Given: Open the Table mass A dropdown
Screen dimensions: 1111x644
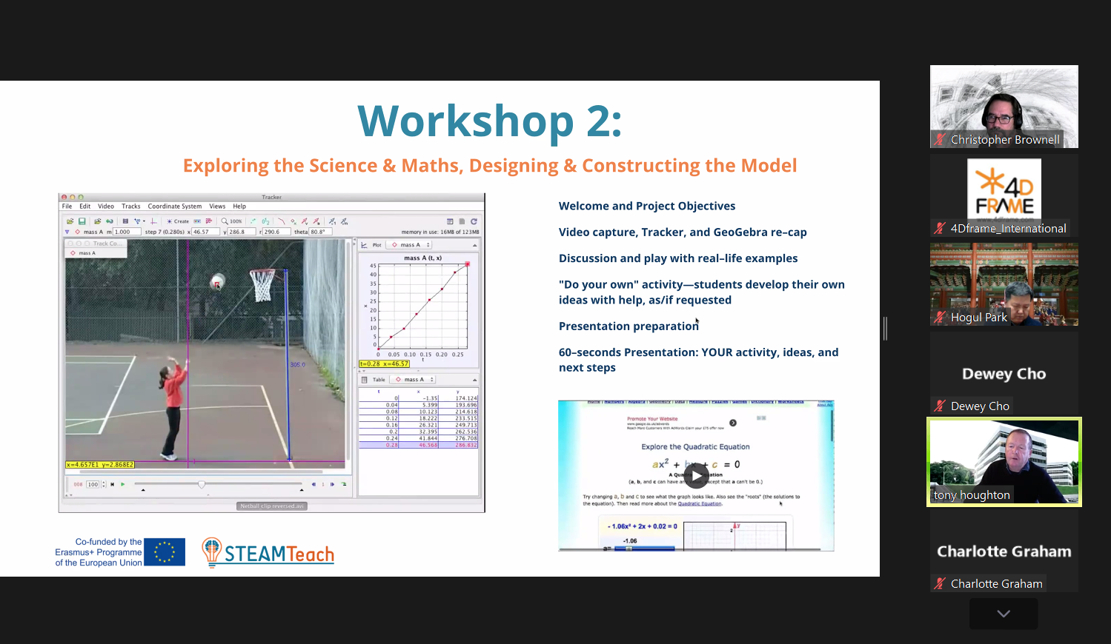Looking at the screenshot, I should pyautogui.click(x=414, y=380).
